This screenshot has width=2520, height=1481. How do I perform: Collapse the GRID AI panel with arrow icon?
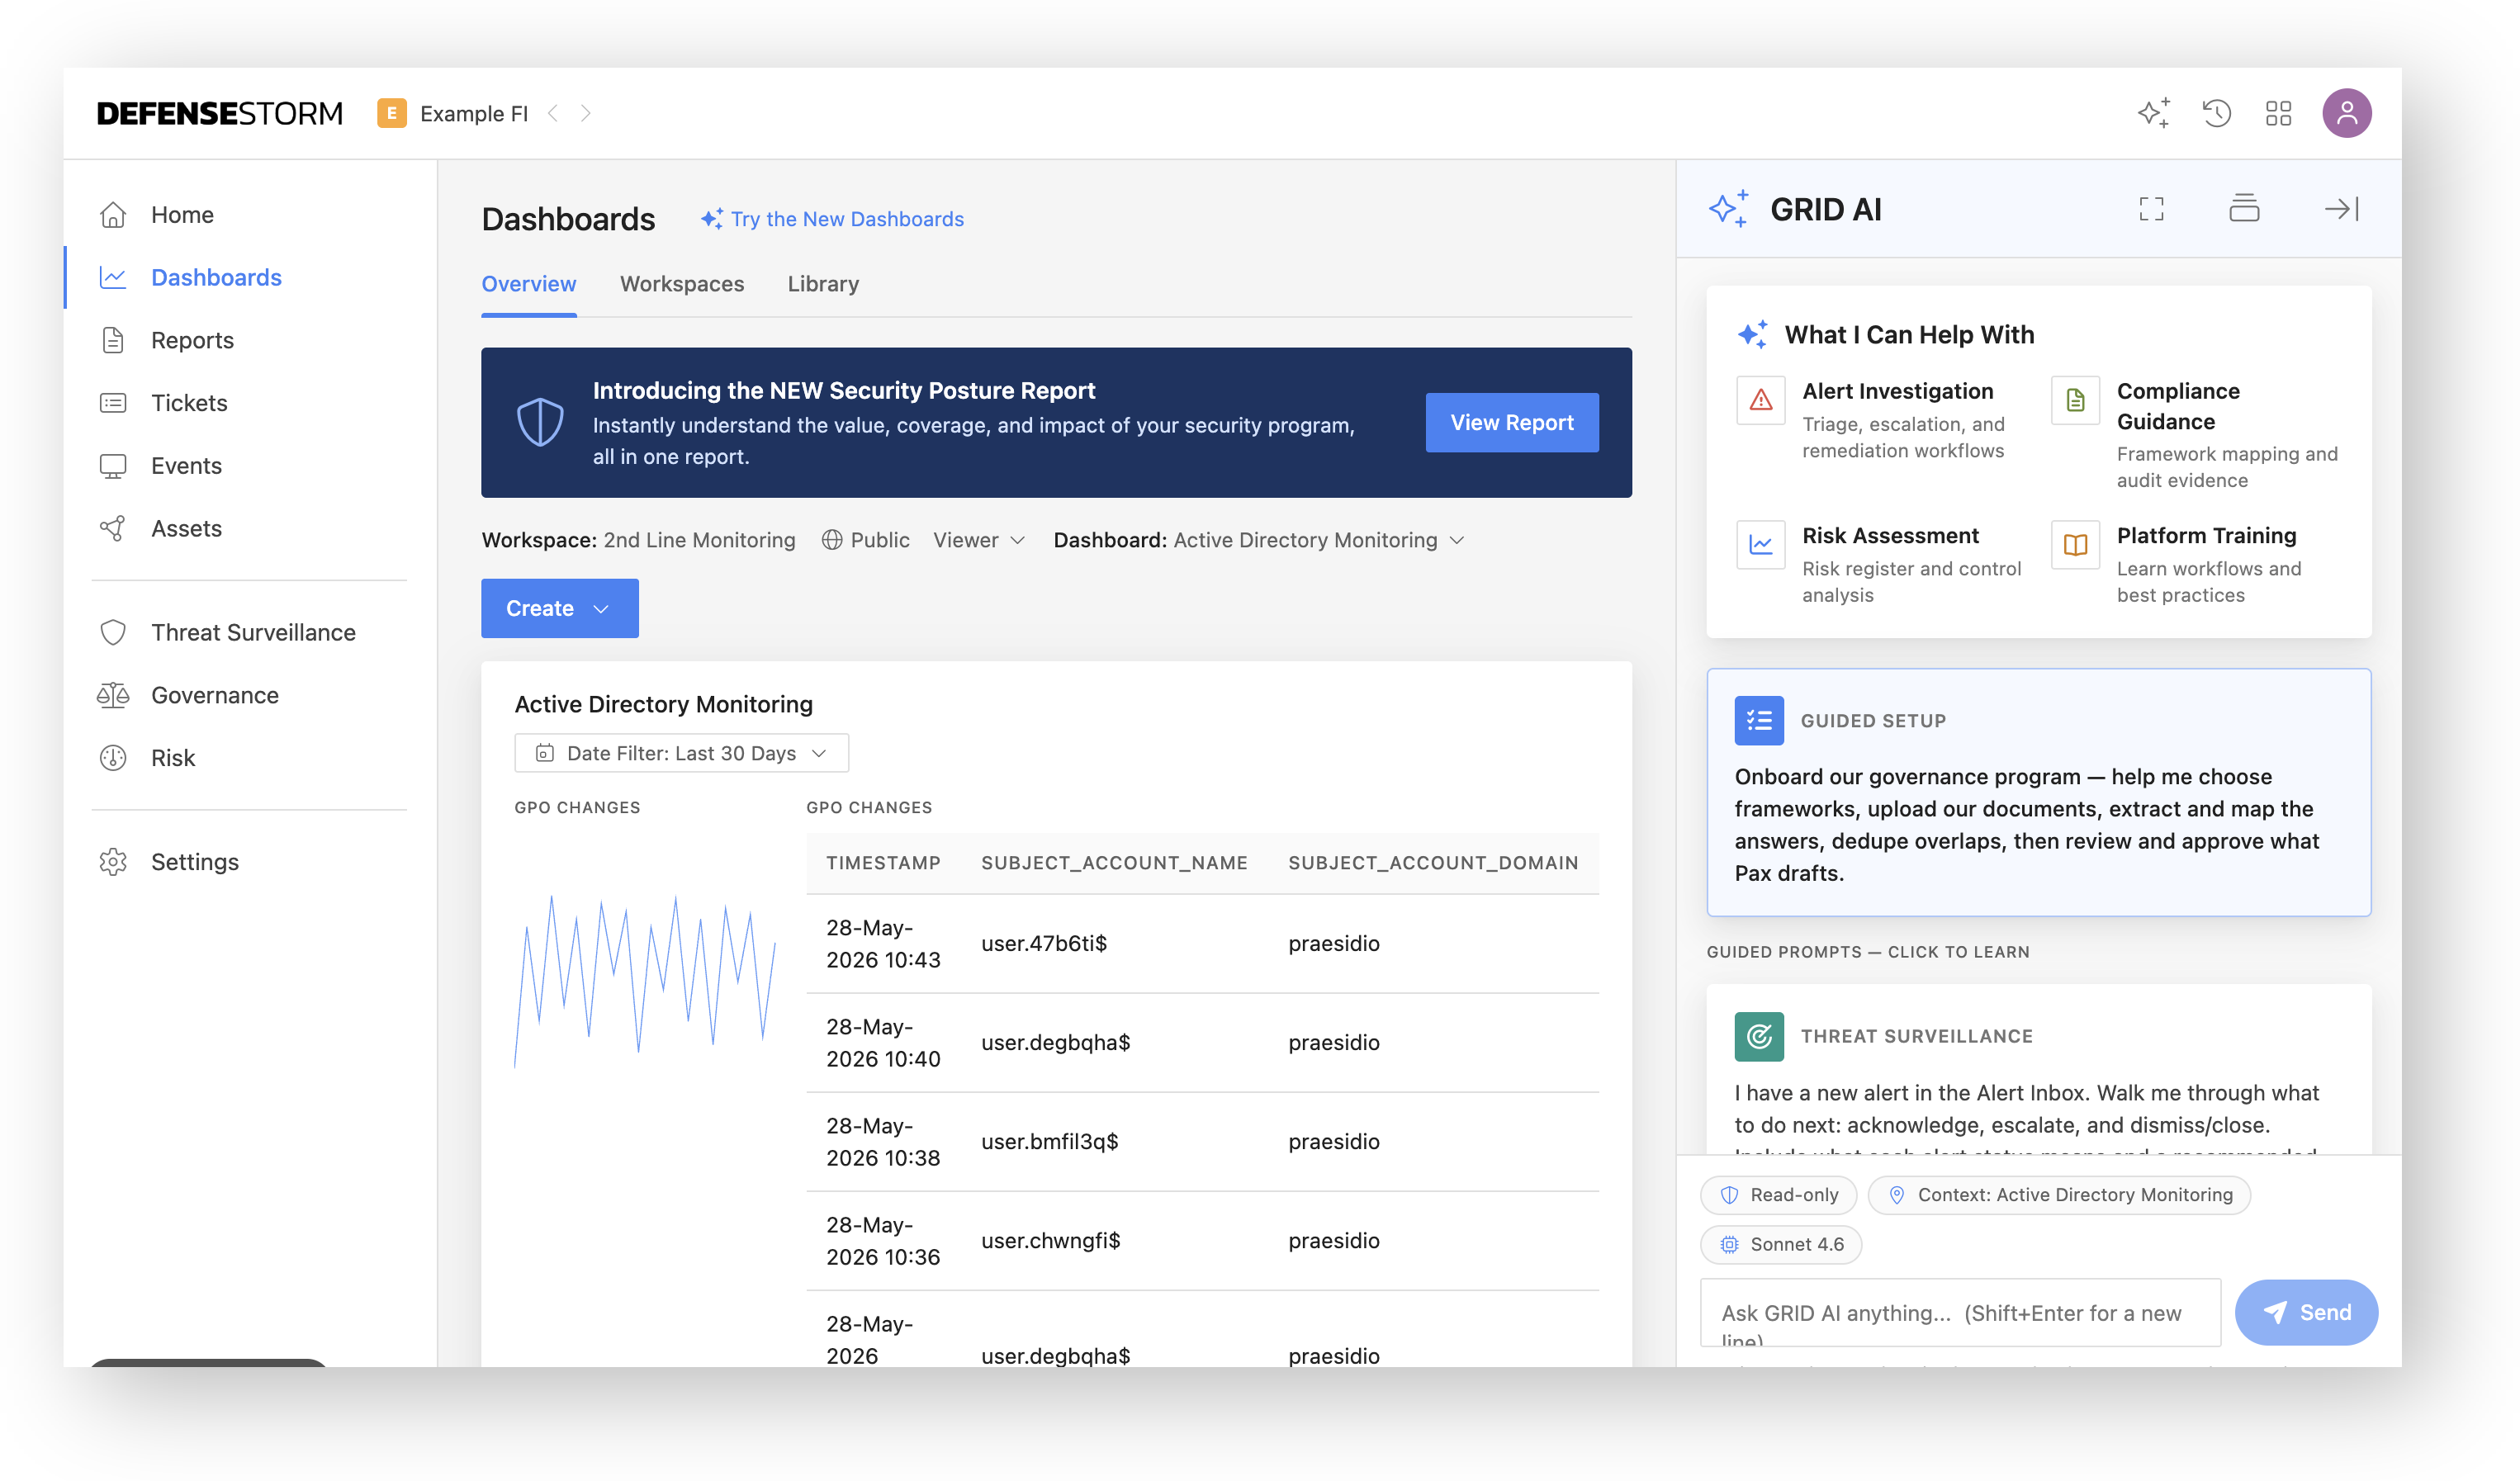(x=2341, y=209)
